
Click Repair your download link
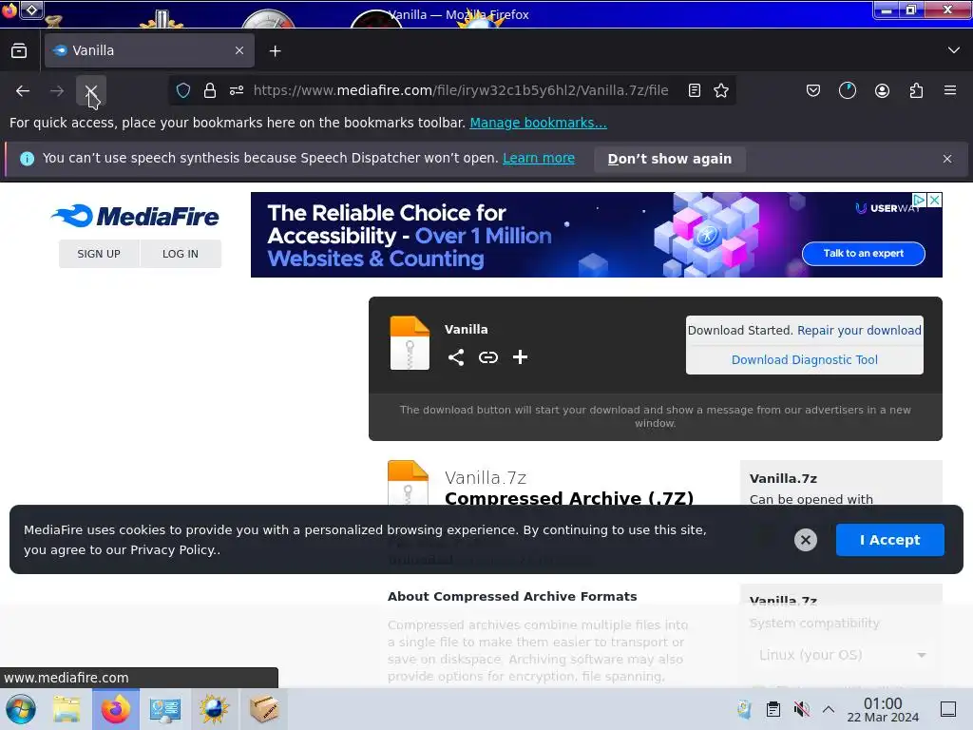[x=859, y=330]
